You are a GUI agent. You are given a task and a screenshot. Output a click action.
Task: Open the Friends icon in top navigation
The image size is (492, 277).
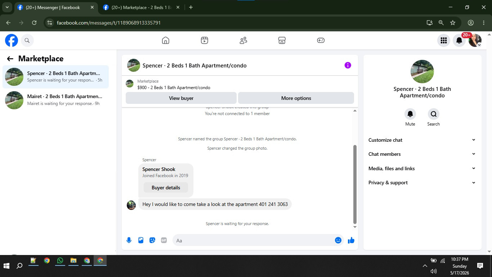click(x=243, y=40)
